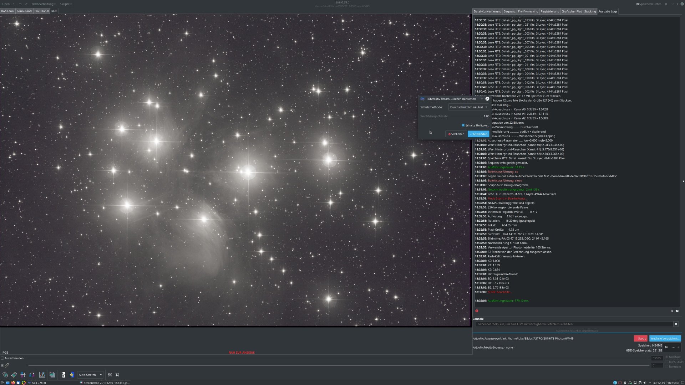Image resolution: width=685 pixels, height=385 pixels.
Task: Open the Skripte menu
Action: coord(66,4)
